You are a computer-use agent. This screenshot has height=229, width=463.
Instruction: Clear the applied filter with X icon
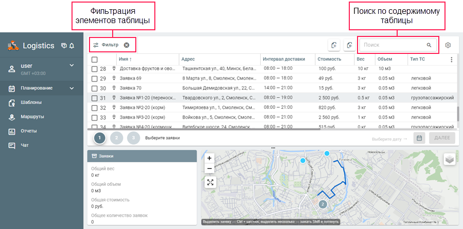pyautogui.click(x=127, y=45)
